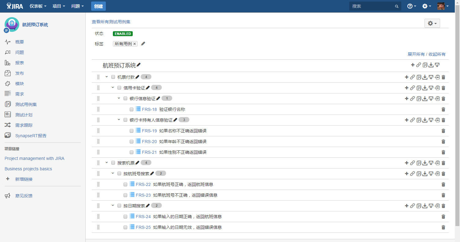
Task: Open the user avatar dropdown in header
Action: (x=443, y=6)
